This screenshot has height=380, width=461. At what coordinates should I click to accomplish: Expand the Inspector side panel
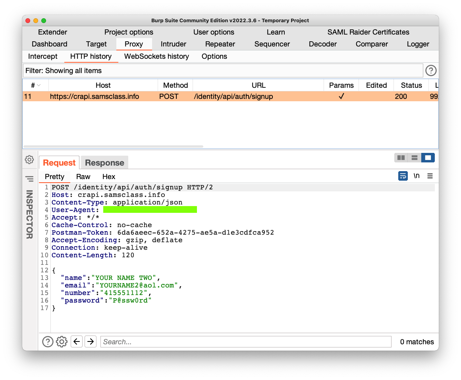[x=29, y=214]
